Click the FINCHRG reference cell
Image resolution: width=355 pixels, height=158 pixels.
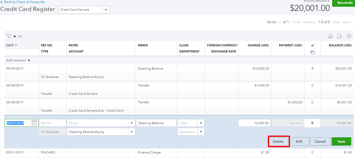[48, 152]
